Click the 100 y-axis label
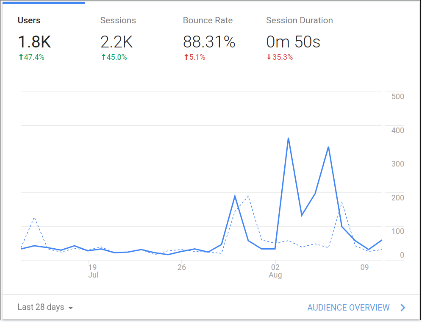 [x=398, y=231]
